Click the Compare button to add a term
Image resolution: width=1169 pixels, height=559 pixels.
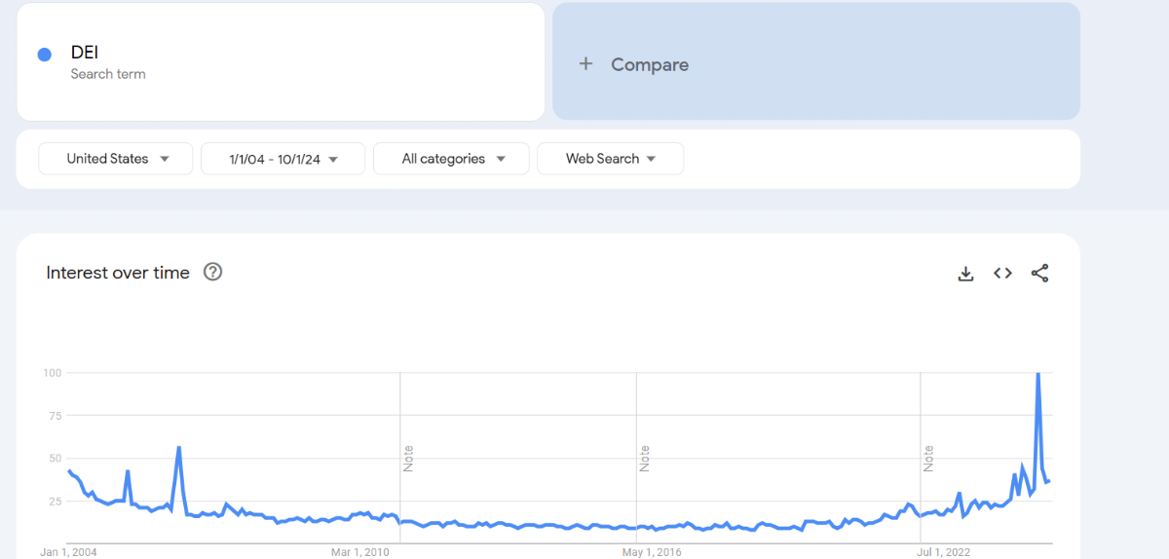pos(816,61)
